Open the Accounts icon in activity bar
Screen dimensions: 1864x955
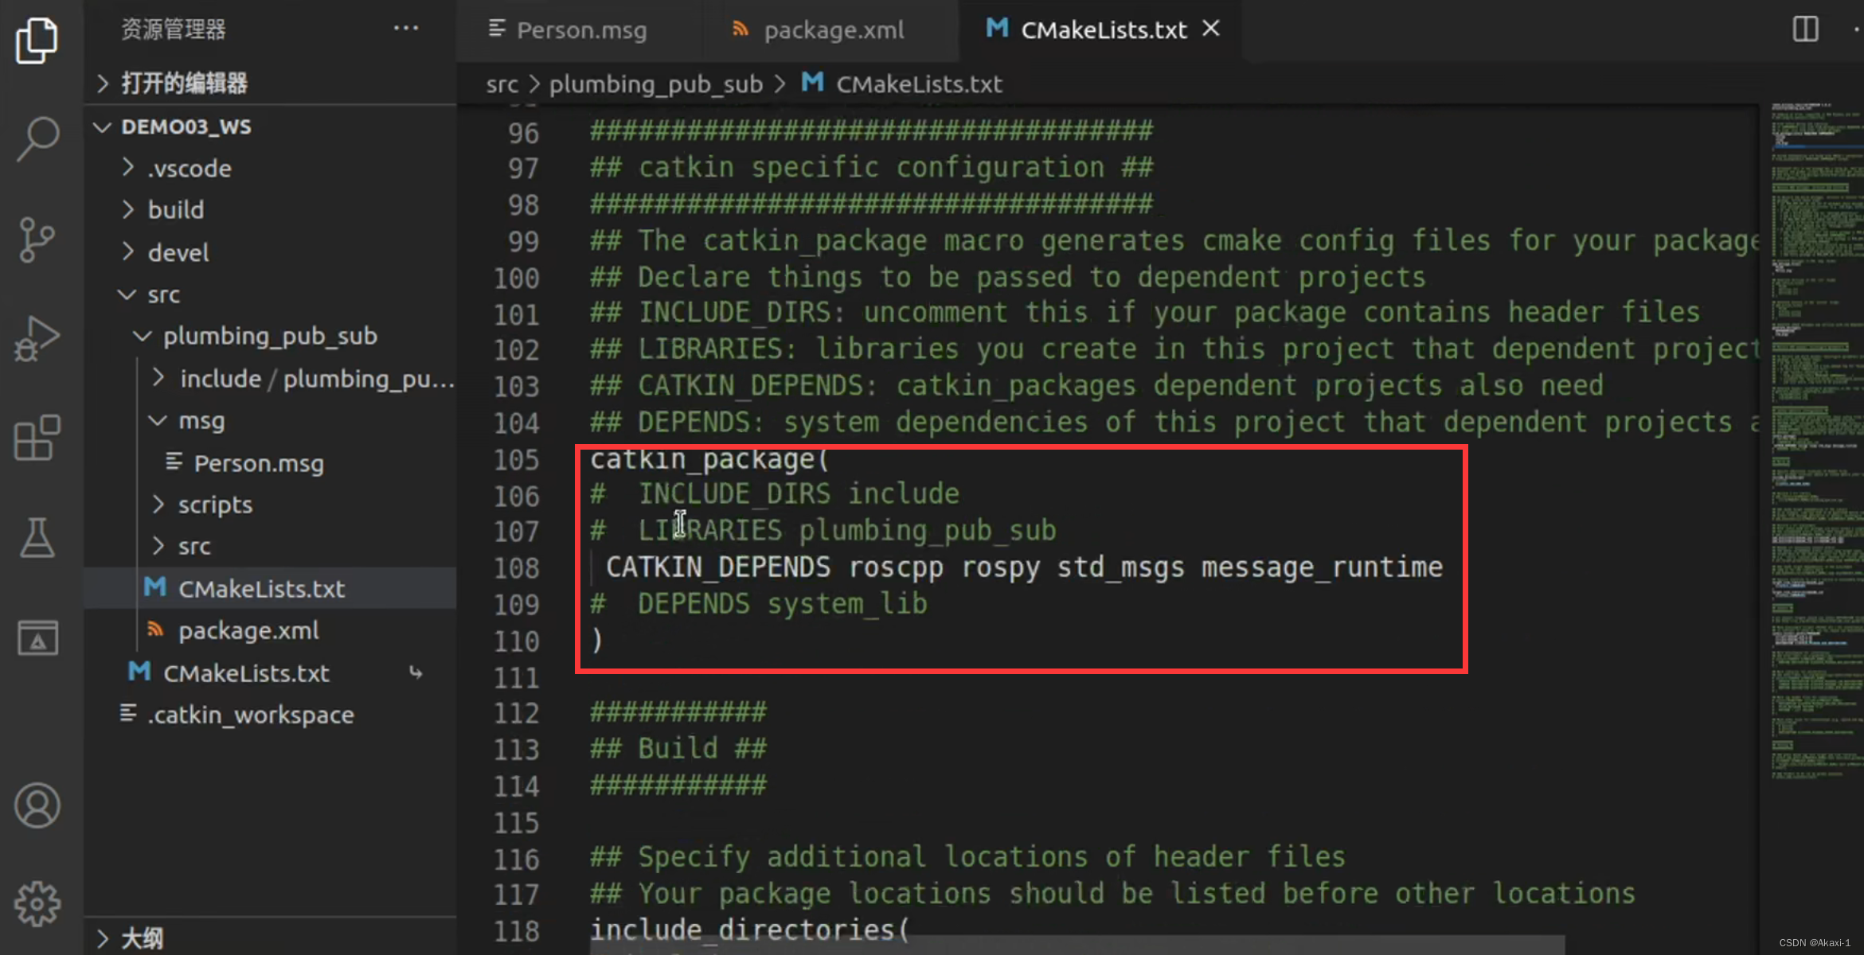click(37, 805)
